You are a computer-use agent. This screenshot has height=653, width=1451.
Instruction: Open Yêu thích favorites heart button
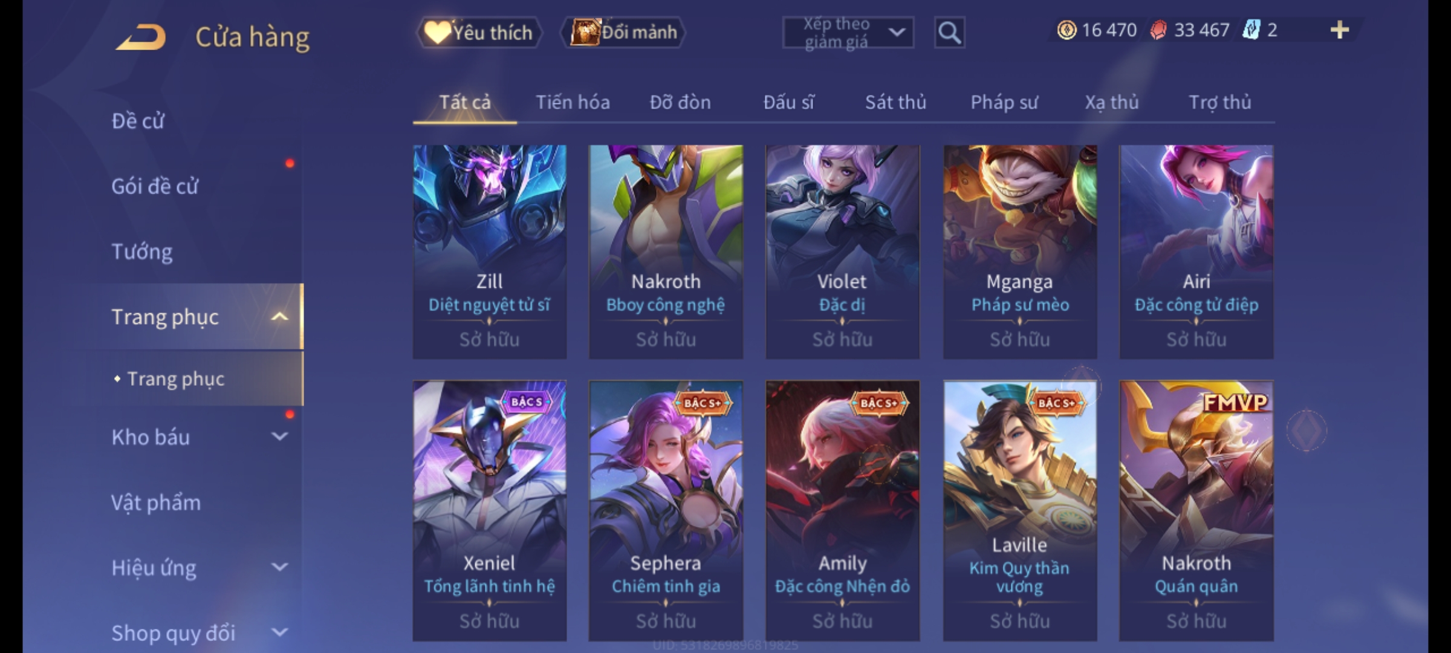(479, 32)
